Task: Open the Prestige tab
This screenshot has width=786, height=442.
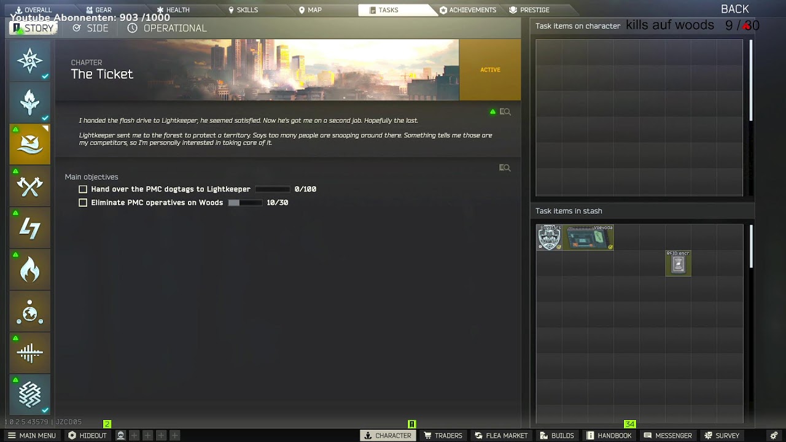Action: coord(529,10)
